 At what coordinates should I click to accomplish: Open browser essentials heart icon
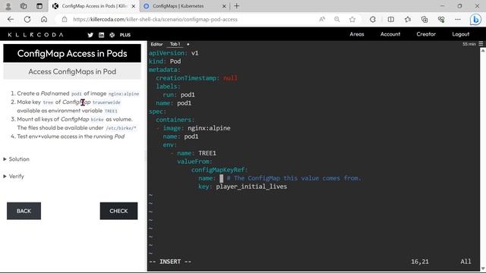441,19
